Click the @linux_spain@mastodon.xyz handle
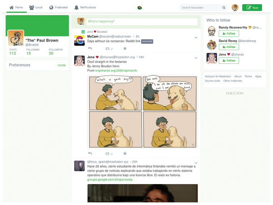Viewport: 273px width, 205px height. [x=108, y=162]
